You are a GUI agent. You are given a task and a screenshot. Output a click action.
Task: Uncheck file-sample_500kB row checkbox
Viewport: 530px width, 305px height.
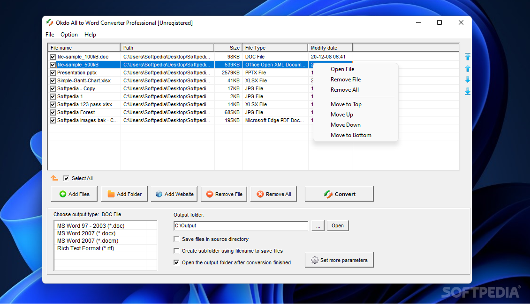point(53,65)
